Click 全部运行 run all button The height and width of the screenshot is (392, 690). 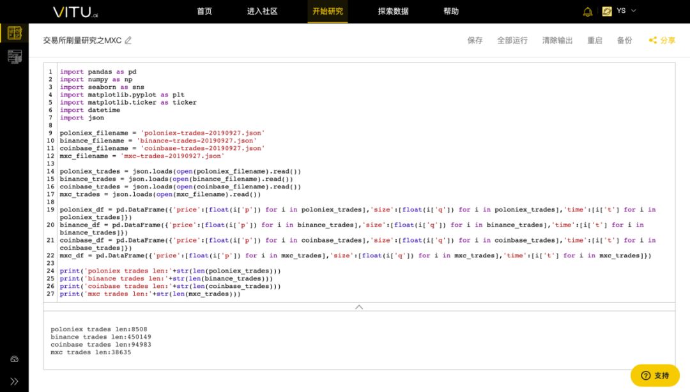pyautogui.click(x=512, y=40)
